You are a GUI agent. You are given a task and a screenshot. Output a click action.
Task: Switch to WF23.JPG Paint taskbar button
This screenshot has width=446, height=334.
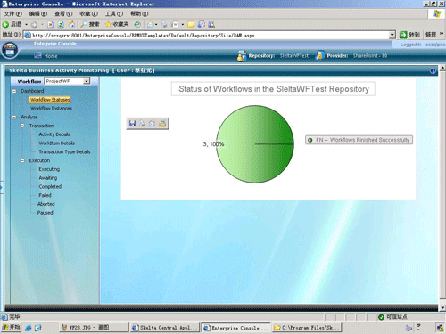coord(93,328)
